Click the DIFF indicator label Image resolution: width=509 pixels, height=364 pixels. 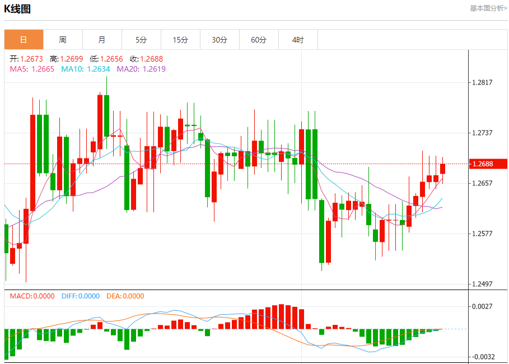(x=80, y=296)
